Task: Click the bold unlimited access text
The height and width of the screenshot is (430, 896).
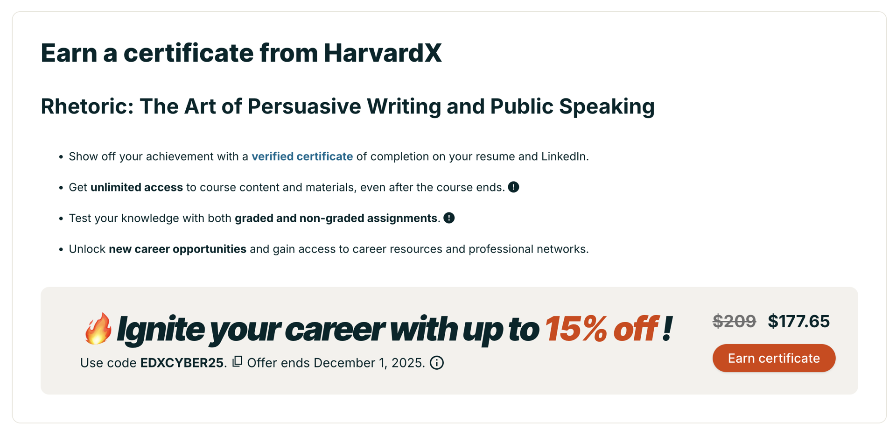Action: click(136, 187)
